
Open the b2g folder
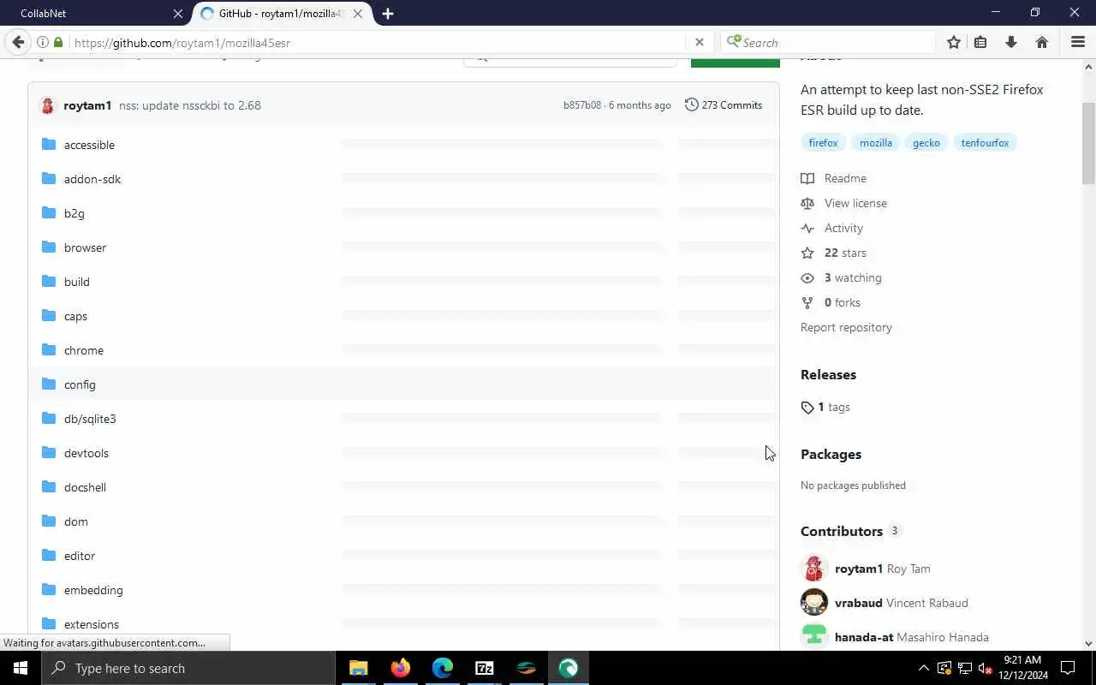click(x=74, y=213)
